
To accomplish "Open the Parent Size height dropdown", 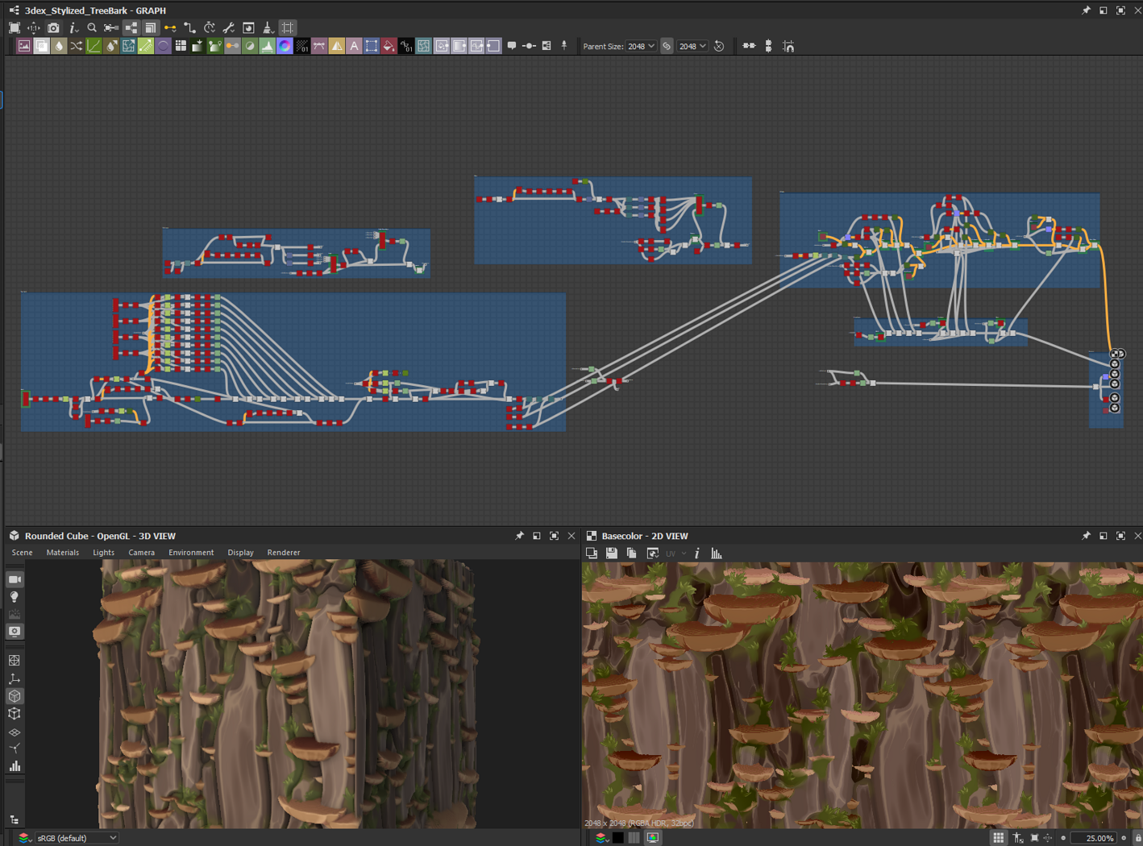I will pos(692,46).
